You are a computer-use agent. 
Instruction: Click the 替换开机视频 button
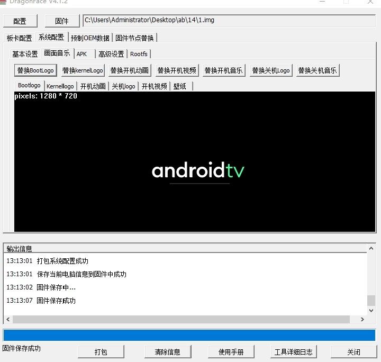[x=177, y=70]
